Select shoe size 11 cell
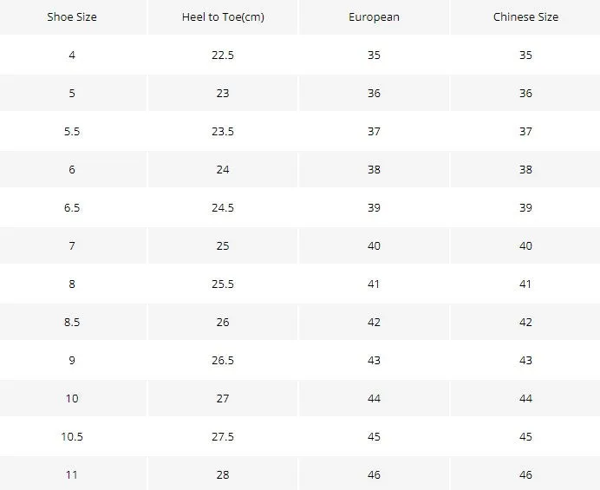This screenshot has width=600, height=490. click(72, 474)
